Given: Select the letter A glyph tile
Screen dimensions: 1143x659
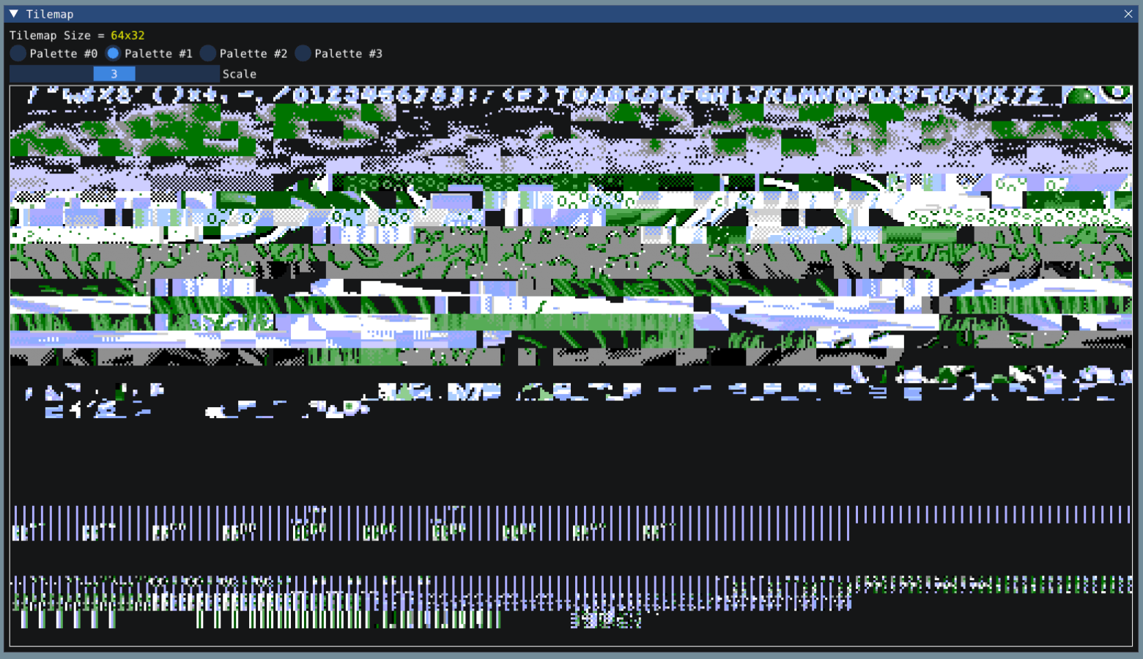Looking at the screenshot, I should [x=599, y=94].
